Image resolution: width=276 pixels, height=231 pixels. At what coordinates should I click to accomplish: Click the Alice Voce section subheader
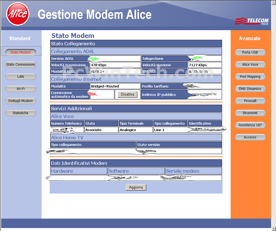coord(136,116)
